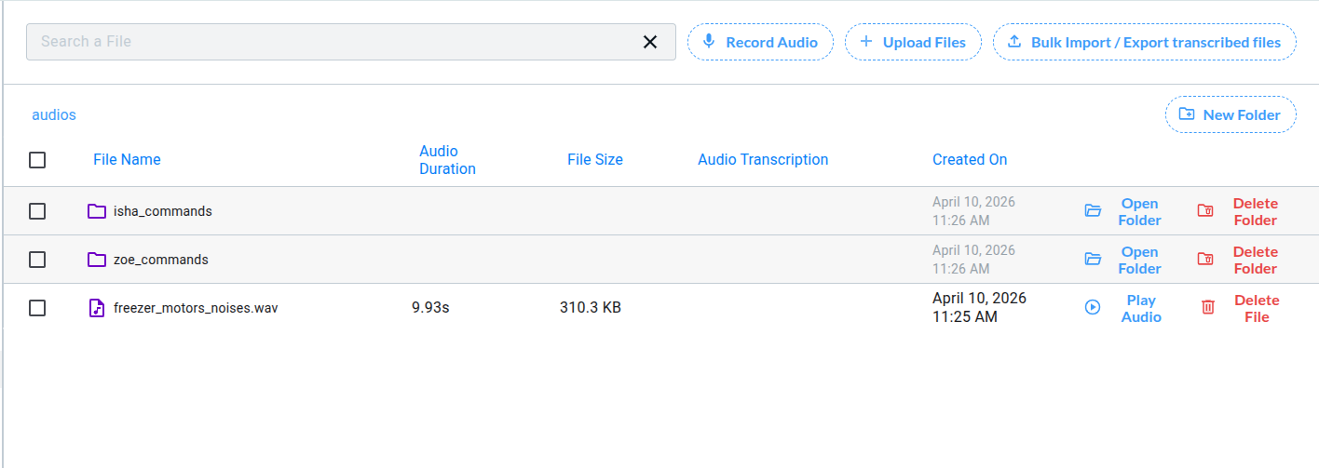Click the Delete Folder text for isha_commands
Screen dimensions: 1319x468
point(1255,211)
